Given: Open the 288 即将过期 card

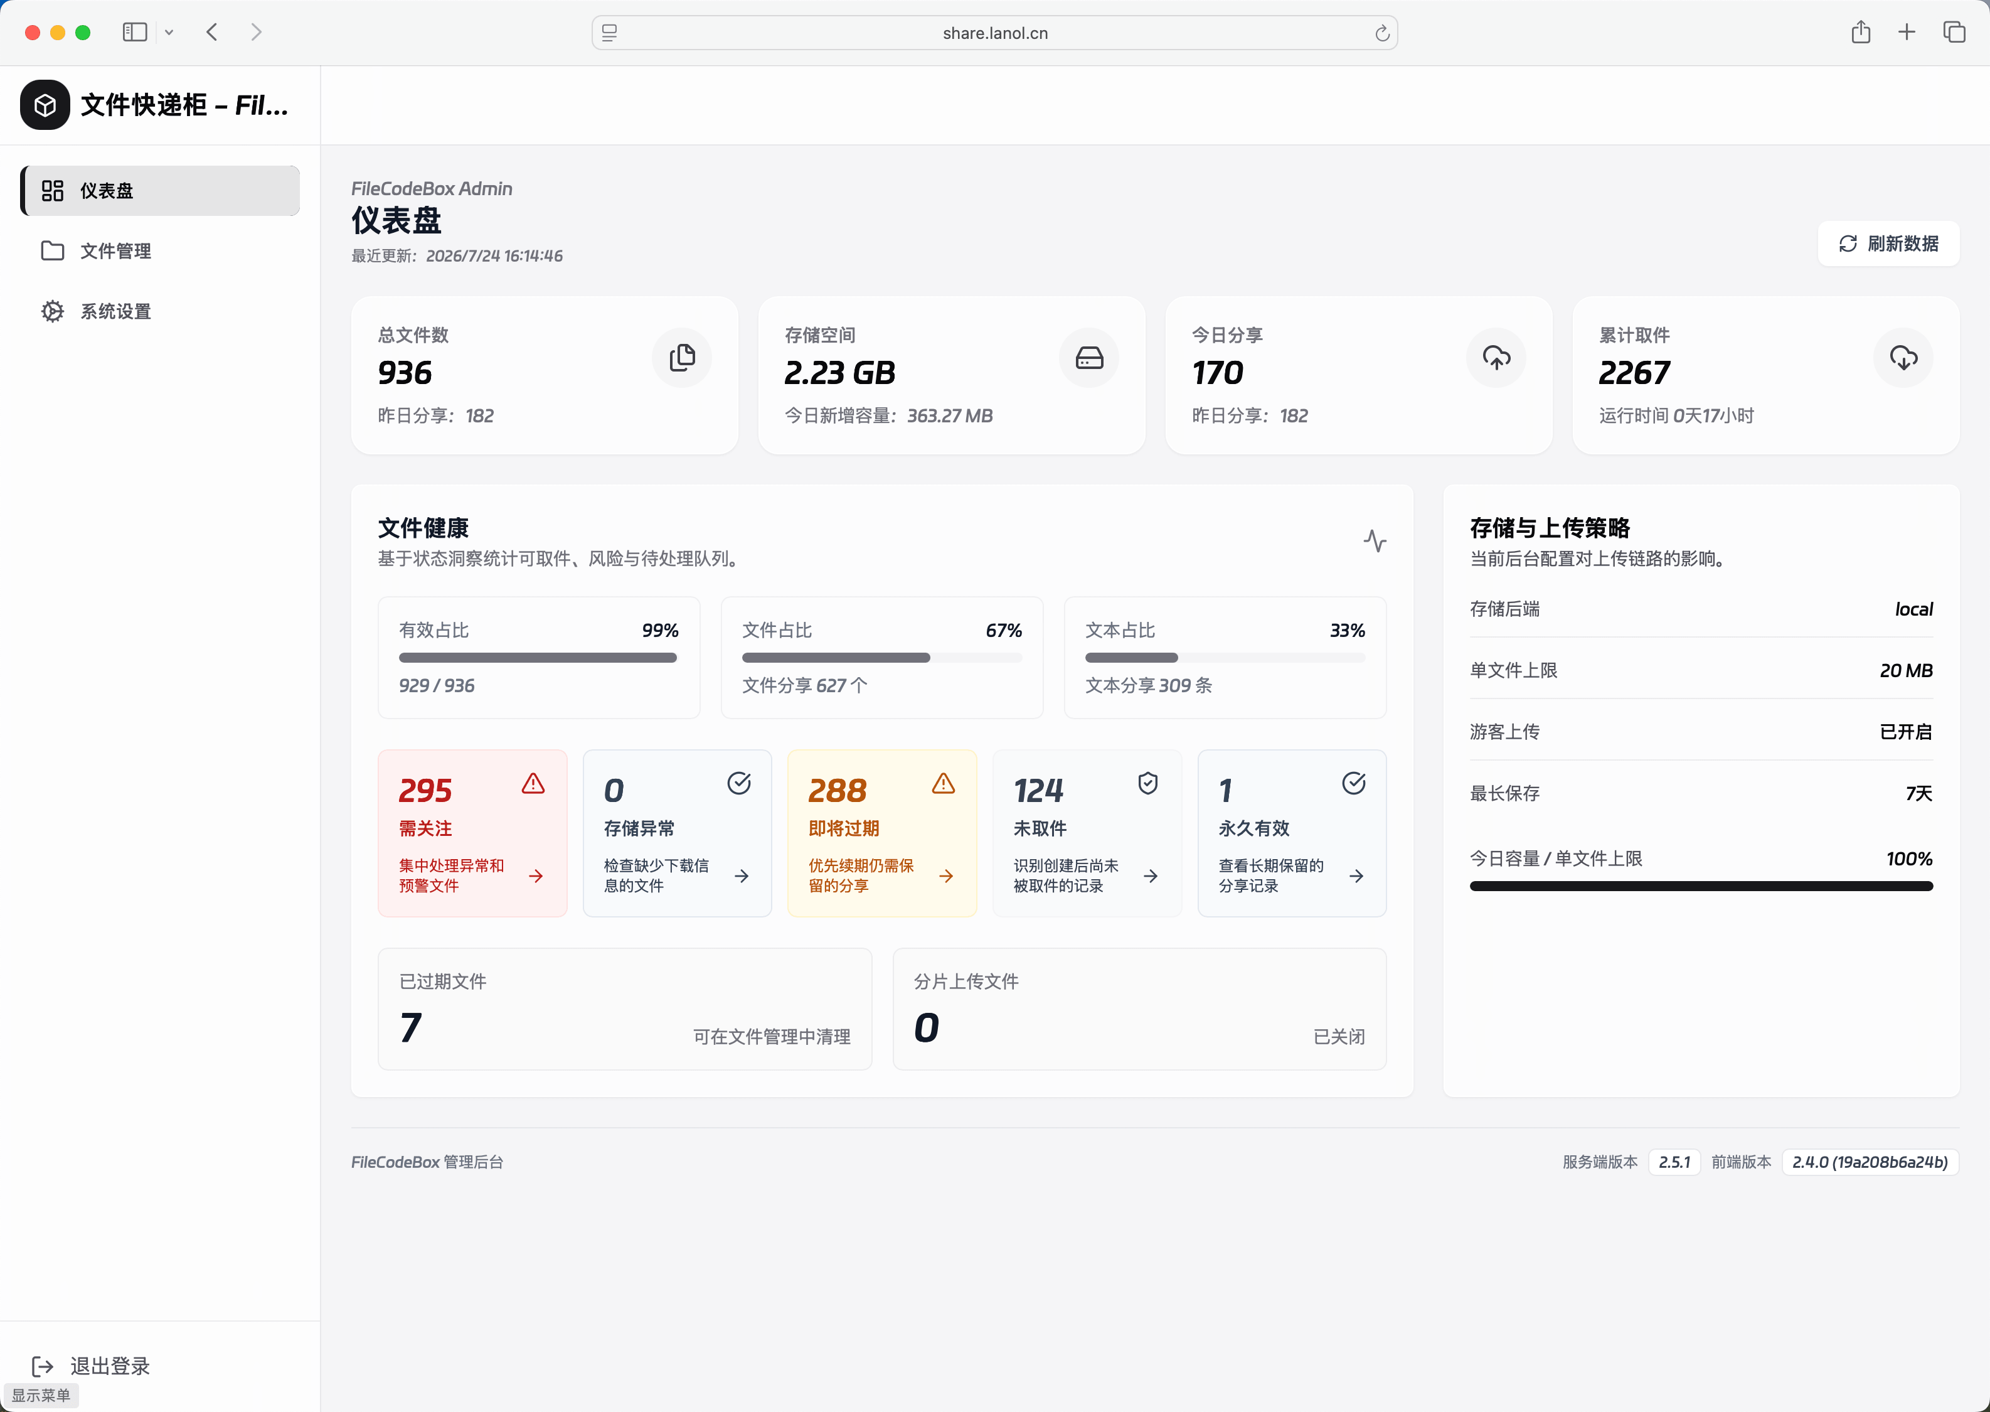Looking at the screenshot, I should point(882,833).
